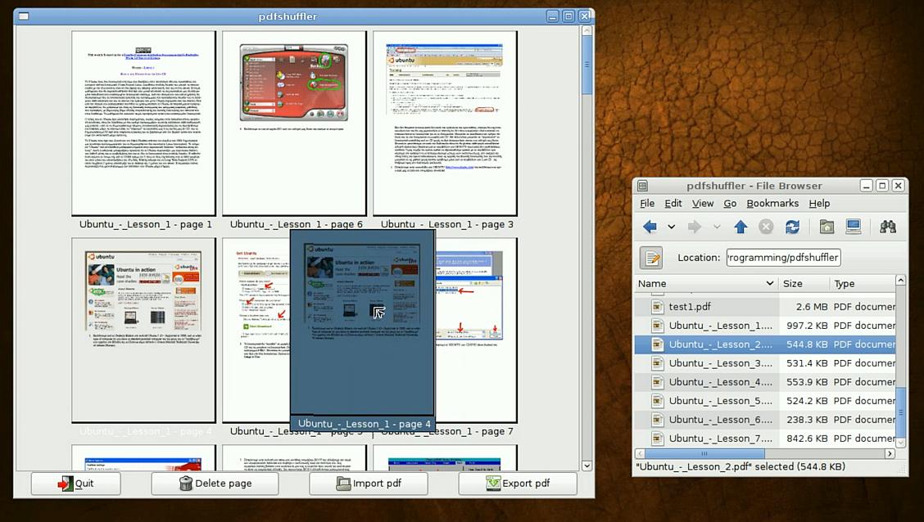This screenshot has width=924, height=522.
Task: Click the file list scroll-up arrow
Action: pos(900,281)
